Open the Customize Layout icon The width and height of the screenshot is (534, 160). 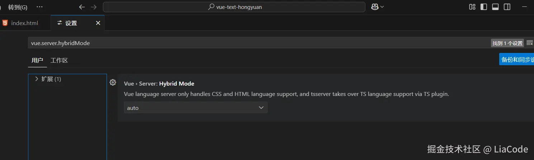pyautogui.click(x=472, y=7)
